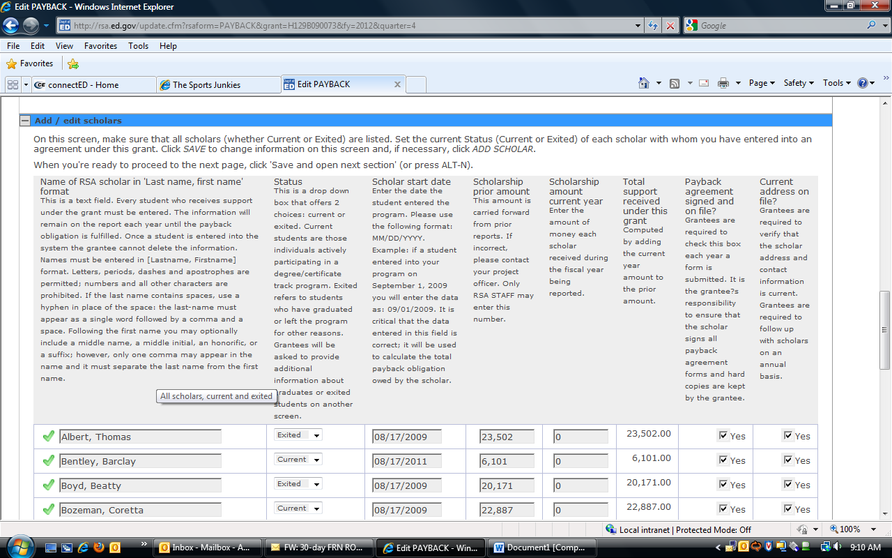Screen dimensions: 892x558
Task: Open the Safety dropdown menu
Action: pyautogui.click(x=799, y=83)
